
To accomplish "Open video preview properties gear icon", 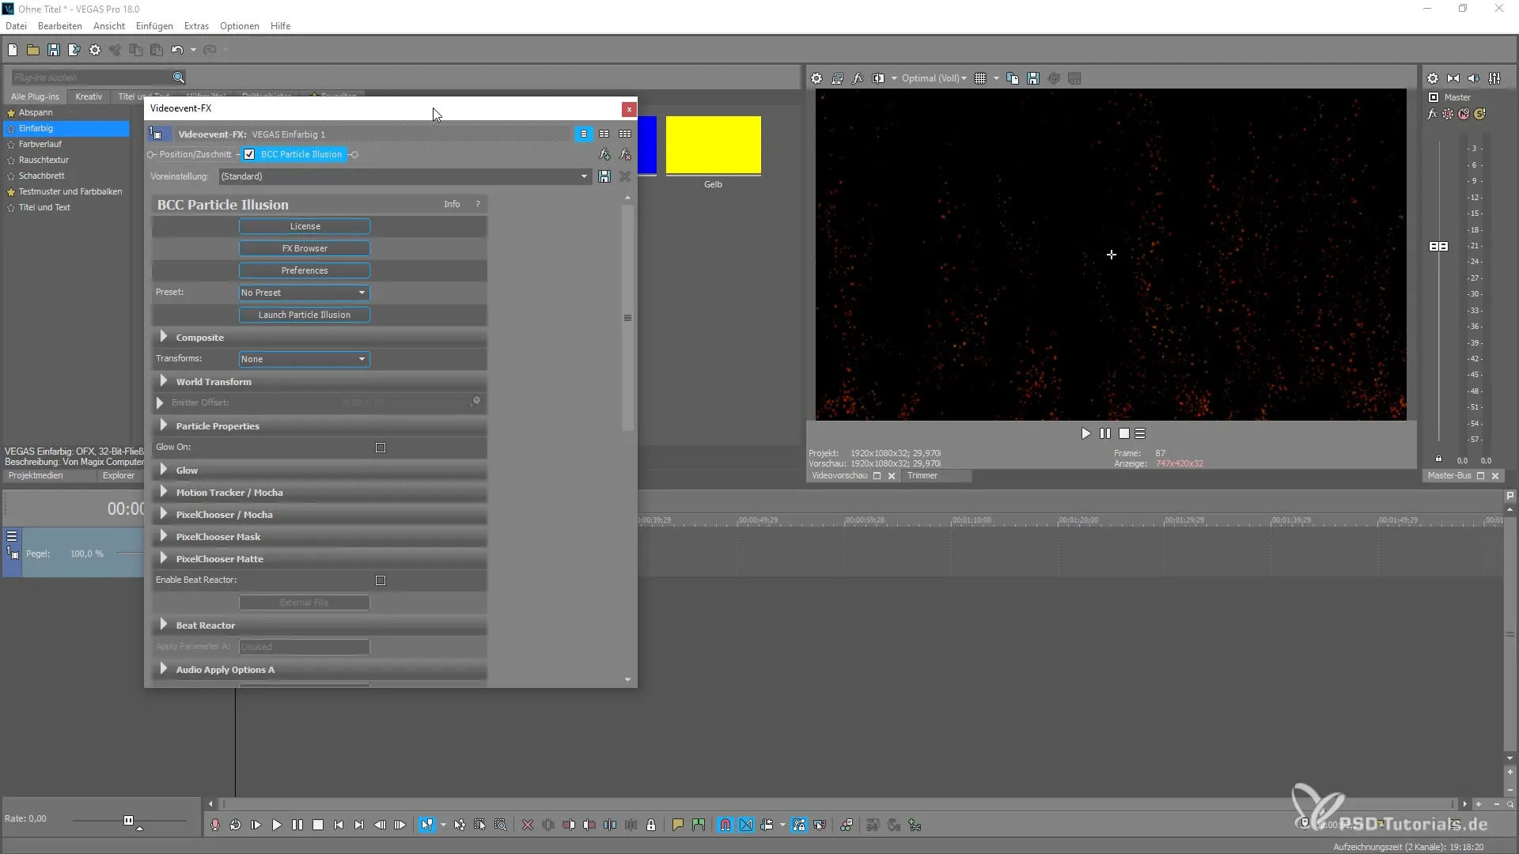I will click(816, 78).
